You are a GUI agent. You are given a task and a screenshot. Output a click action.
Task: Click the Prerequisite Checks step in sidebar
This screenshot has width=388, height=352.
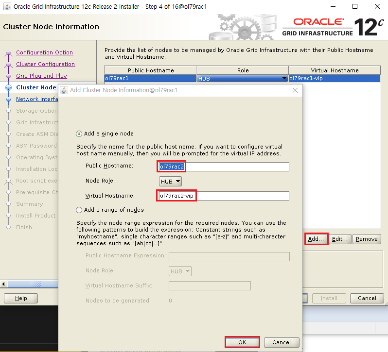click(37, 192)
